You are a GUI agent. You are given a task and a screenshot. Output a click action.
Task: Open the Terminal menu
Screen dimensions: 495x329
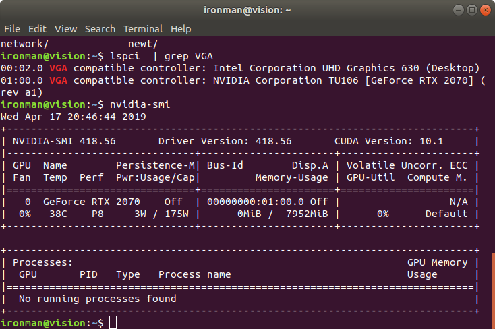point(142,29)
